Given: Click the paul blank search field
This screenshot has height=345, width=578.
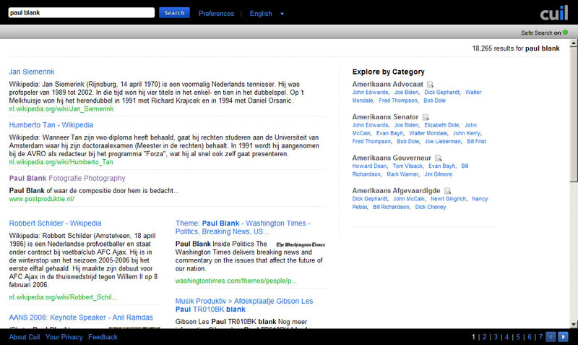Looking at the screenshot, I should [81, 13].
